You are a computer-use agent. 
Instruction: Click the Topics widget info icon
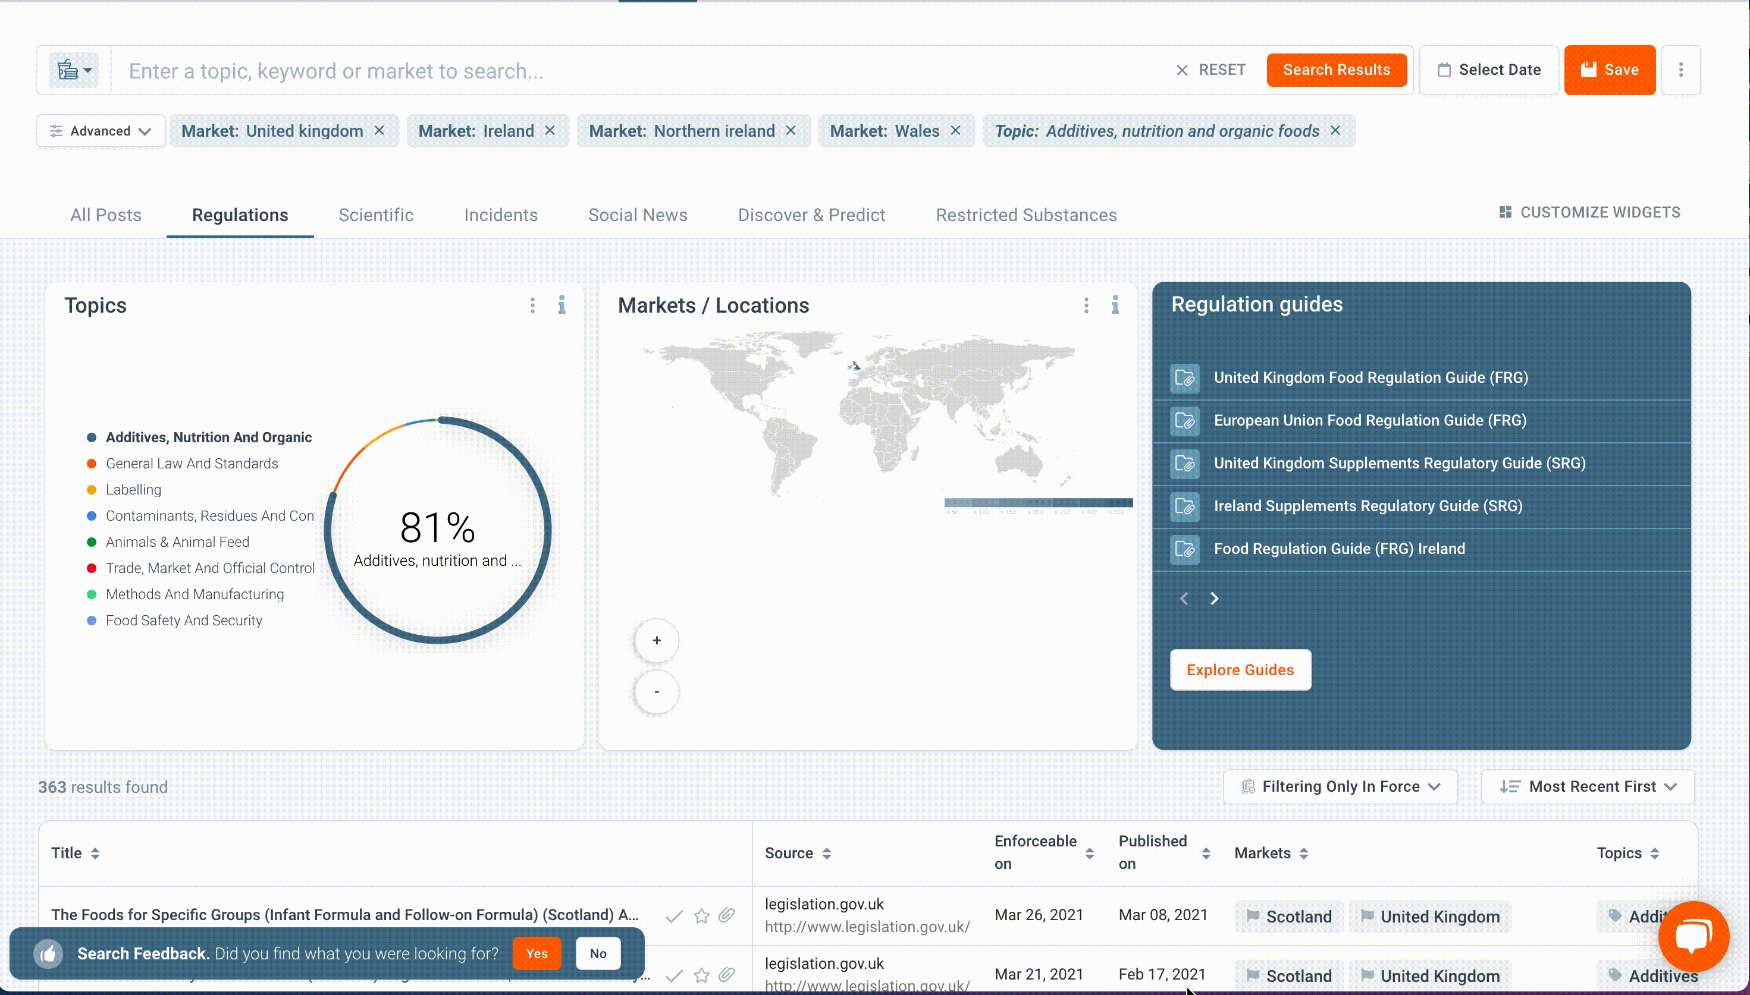point(562,305)
